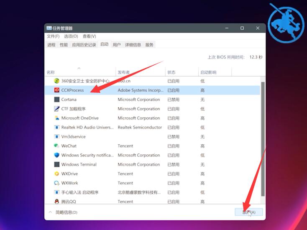Click the WXWork icon
The height and width of the screenshot is (230, 307).
tap(56, 183)
